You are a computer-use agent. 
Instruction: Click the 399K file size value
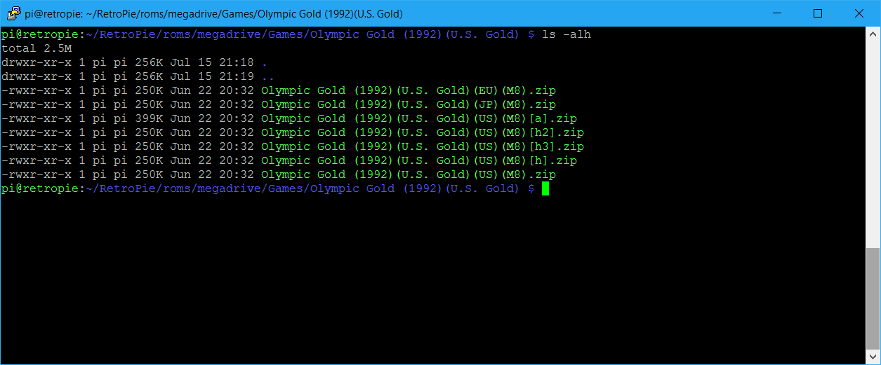(149, 118)
